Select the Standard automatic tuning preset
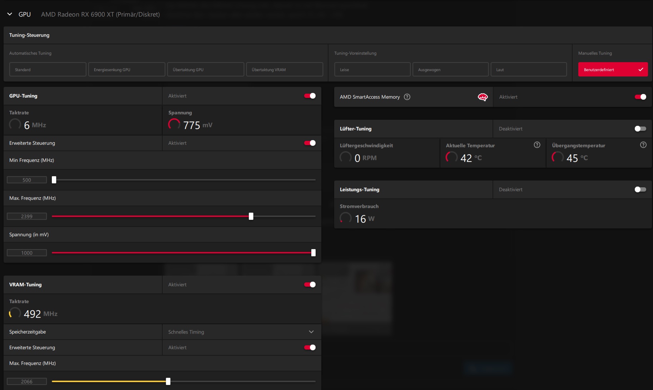 point(48,69)
